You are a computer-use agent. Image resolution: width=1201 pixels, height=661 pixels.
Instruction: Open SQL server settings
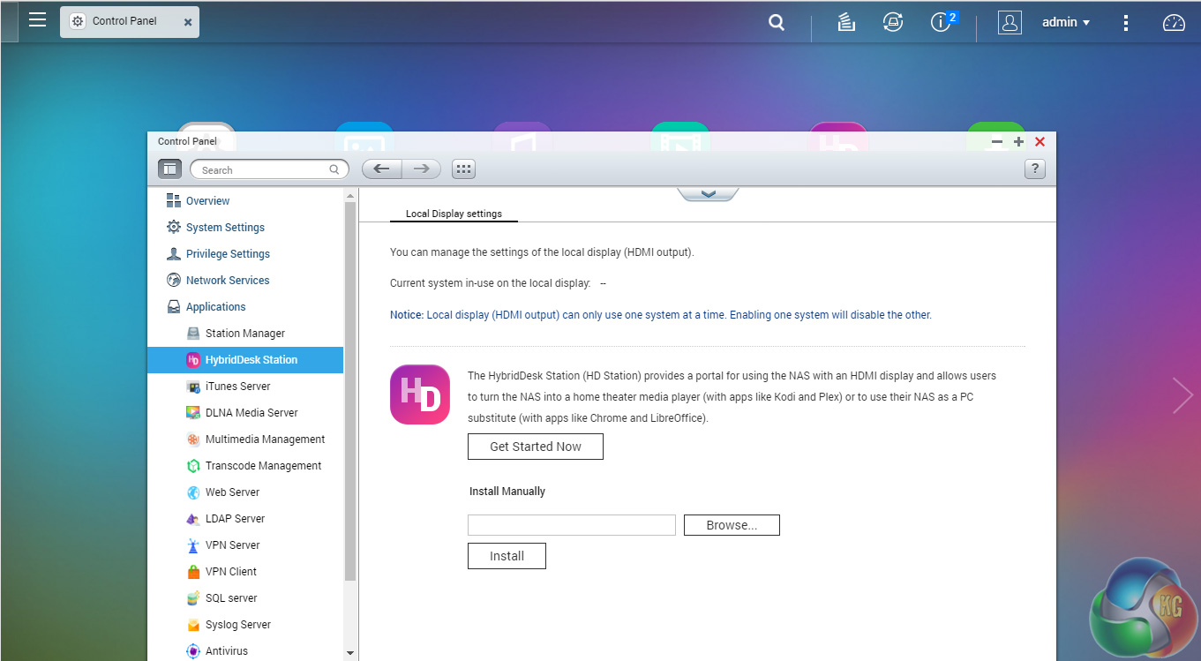(245, 598)
